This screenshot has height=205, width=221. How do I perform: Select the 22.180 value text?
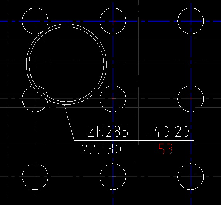coord(101,149)
